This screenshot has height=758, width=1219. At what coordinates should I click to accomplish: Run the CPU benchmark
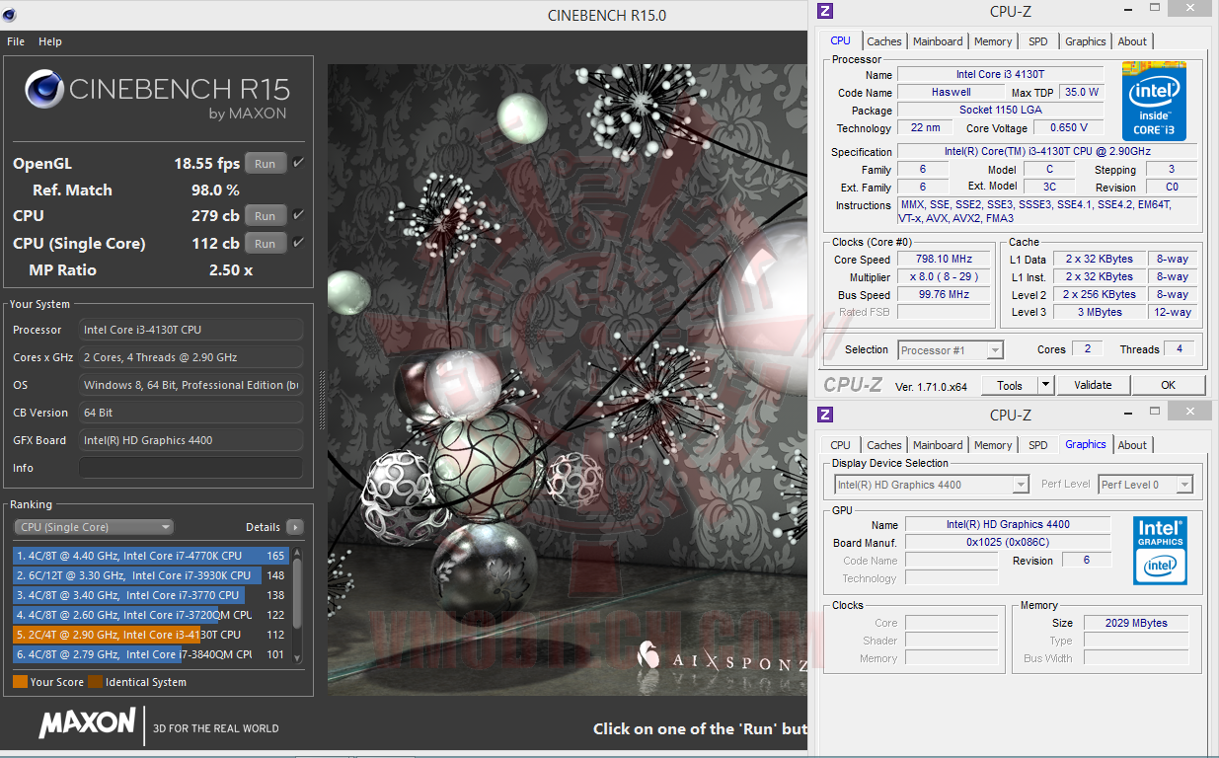266,216
